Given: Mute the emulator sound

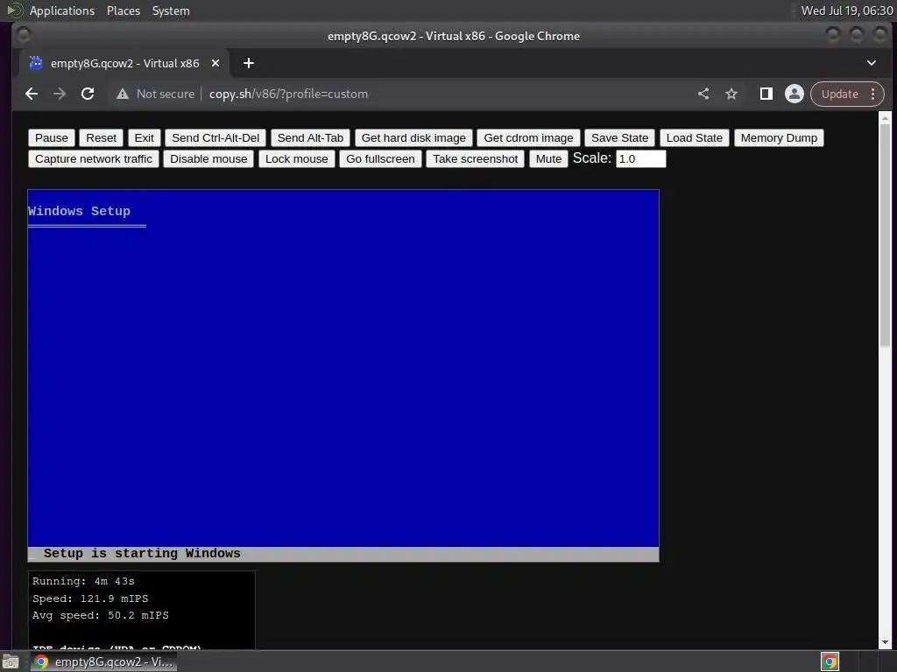Looking at the screenshot, I should [x=548, y=159].
